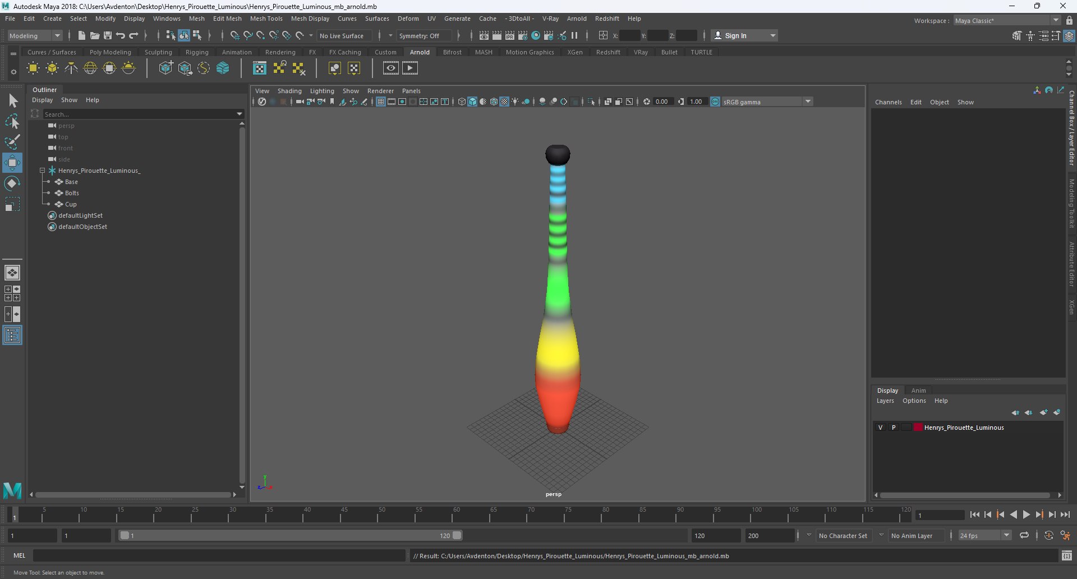Start IPR render icon in status line
Image resolution: width=1077 pixels, height=579 pixels.
pyautogui.click(x=509, y=35)
